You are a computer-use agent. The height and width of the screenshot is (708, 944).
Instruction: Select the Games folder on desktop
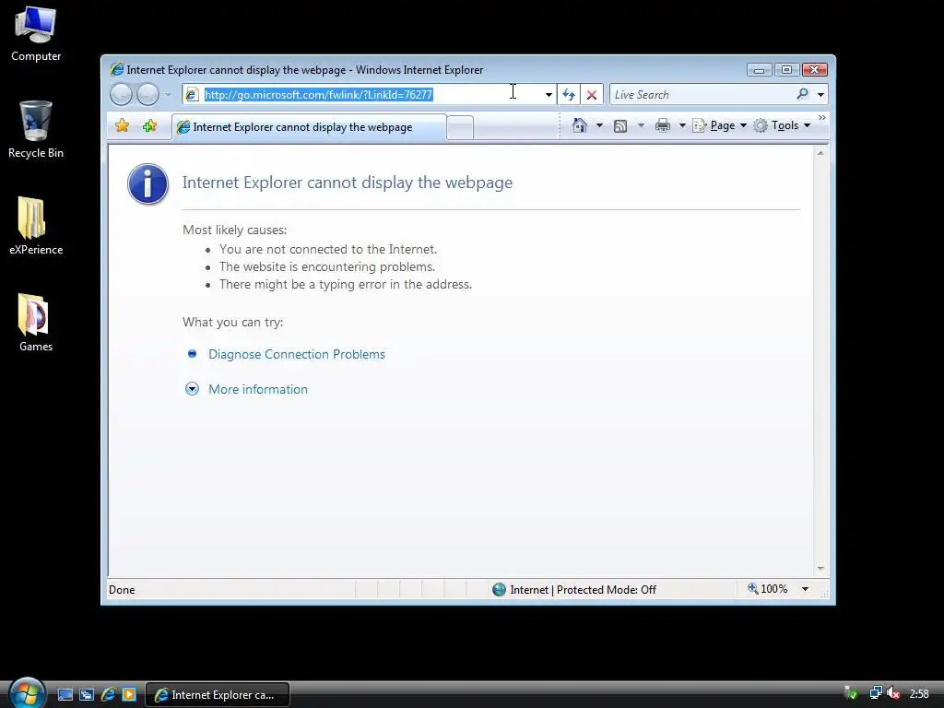click(x=36, y=322)
